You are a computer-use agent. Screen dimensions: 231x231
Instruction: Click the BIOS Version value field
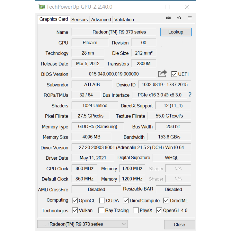pos(114,74)
